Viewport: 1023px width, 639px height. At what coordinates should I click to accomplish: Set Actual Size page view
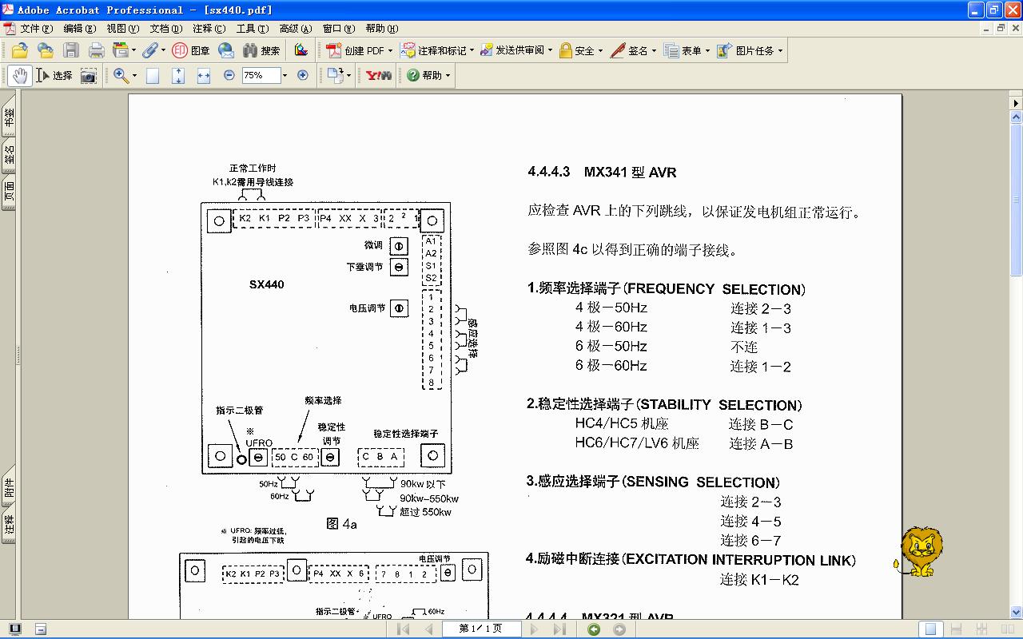[x=153, y=75]
